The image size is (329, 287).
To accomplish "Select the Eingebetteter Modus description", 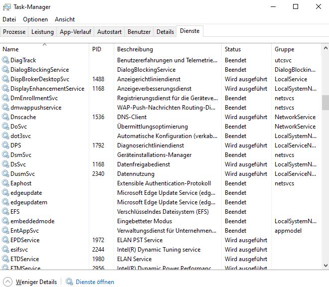I will pos(145,221).
